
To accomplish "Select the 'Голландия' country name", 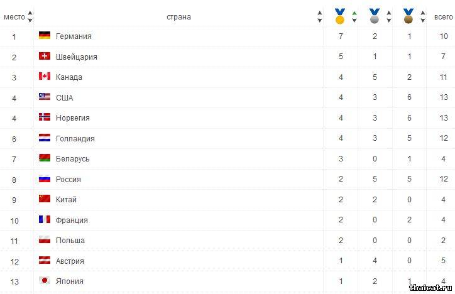I will click(x=75, y=138).
